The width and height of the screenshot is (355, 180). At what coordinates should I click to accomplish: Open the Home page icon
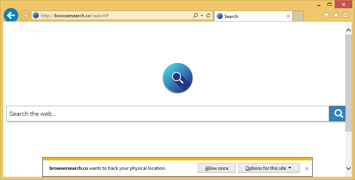coord(326,15)
